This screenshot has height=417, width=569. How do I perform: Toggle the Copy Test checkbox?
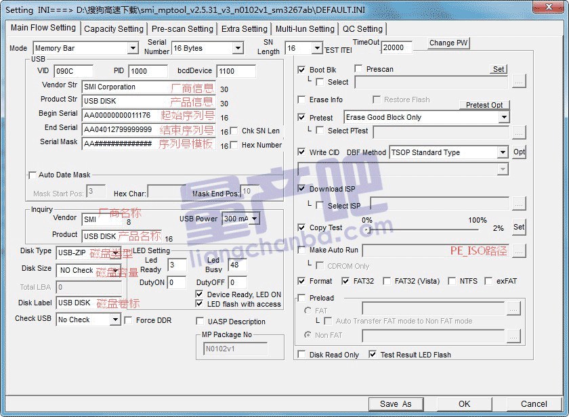click(301, 227)
